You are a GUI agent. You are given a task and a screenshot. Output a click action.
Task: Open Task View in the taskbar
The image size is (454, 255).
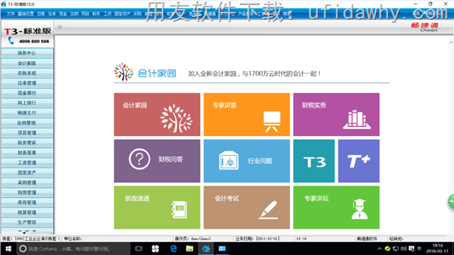(x=139, y=249)
